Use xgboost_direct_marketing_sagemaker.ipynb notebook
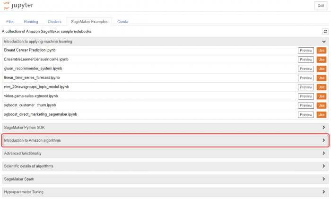331x199 pixels. (x=321, y=114)
